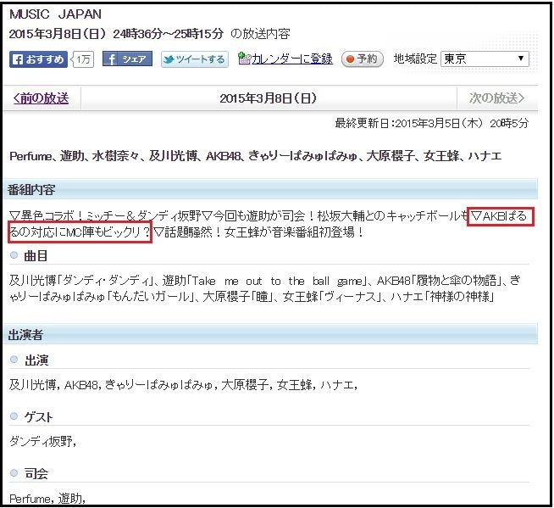Open the カレンダーに登録 link
554x508 pixels.
(x=292, y=59)
